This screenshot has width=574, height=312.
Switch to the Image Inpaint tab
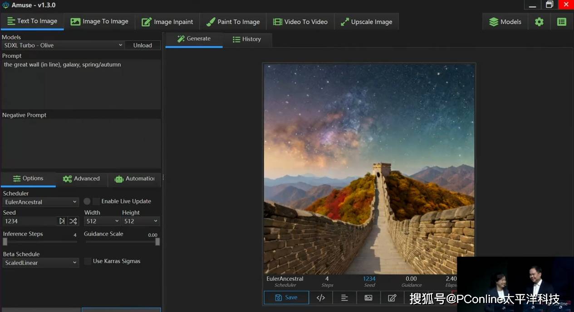click(167, 22)
